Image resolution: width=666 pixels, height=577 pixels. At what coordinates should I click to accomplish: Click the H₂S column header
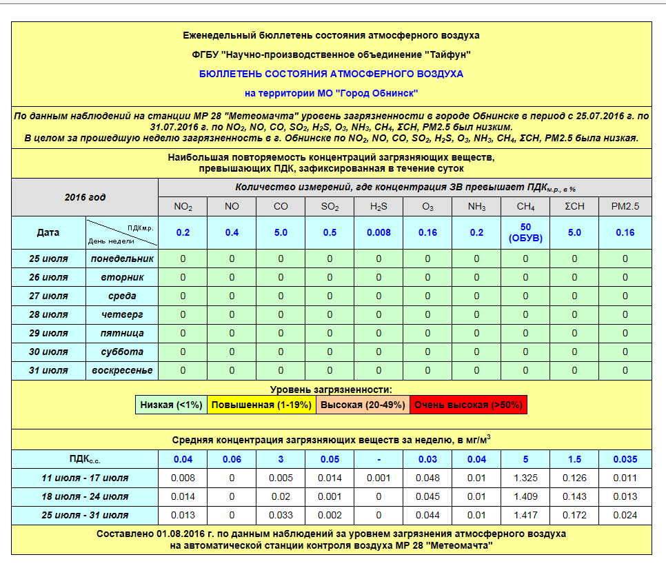(x=379, y=206)
